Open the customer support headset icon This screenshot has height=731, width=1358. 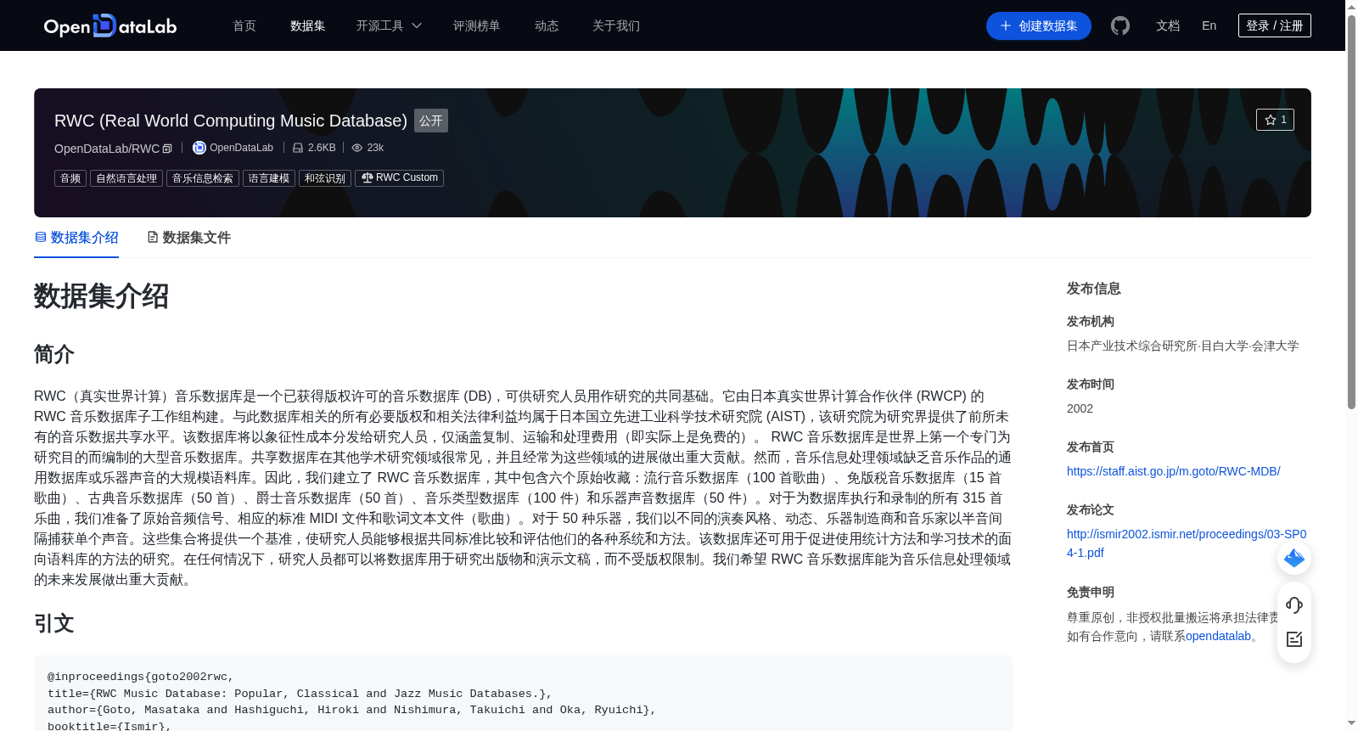(1294, 605)
